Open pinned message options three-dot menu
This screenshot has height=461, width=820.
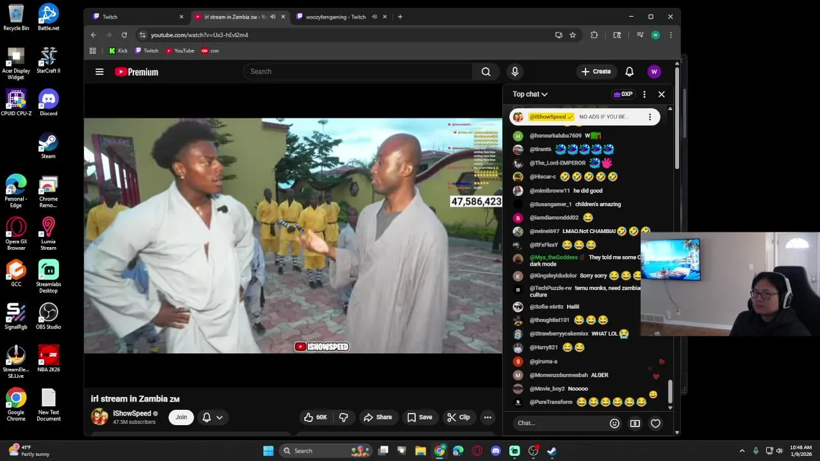point(650,117)
